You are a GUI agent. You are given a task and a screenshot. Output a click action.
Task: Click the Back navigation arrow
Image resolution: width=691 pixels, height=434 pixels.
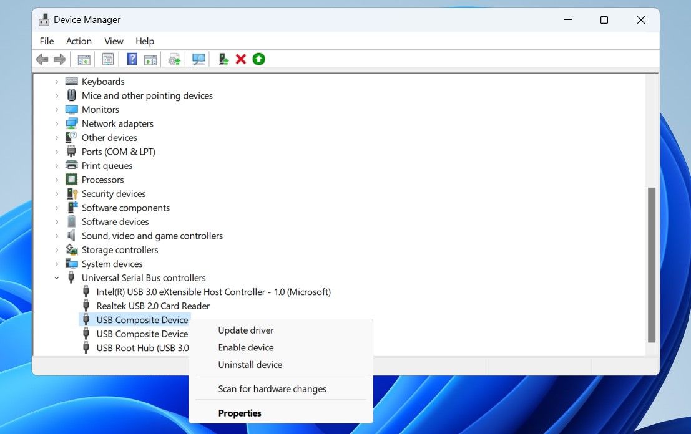42,59
